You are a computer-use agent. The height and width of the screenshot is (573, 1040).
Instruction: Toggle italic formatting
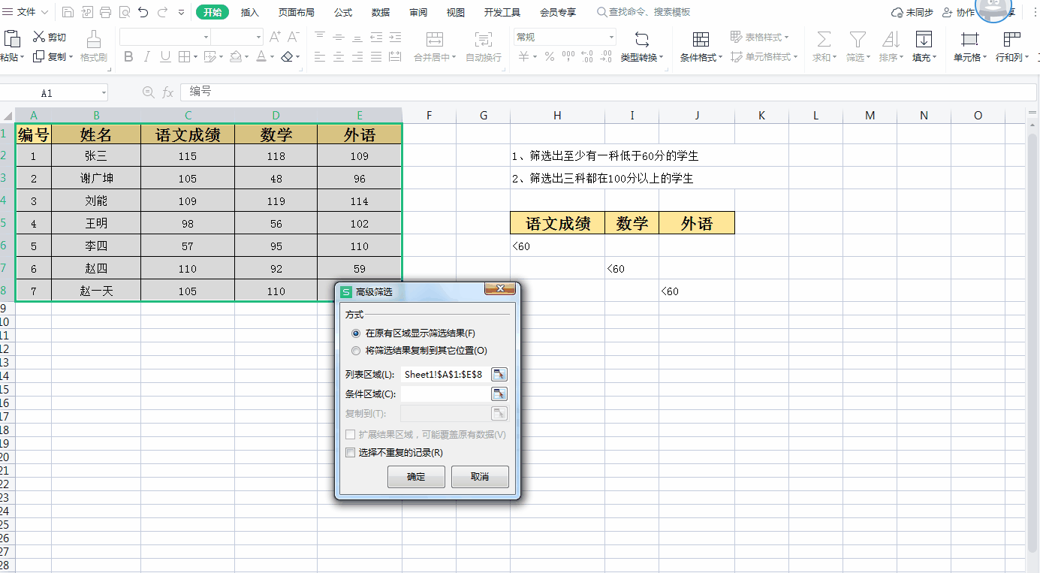coord(147,56)
